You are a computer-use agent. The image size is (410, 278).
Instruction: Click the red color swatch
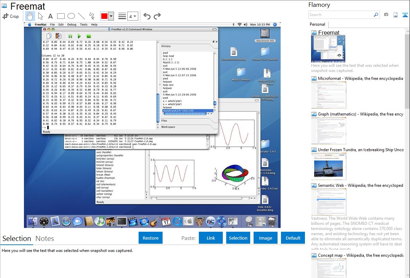click(104, 16)
